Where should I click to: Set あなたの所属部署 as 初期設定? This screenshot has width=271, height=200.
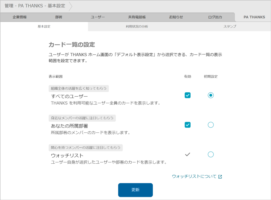click(211, 125)
